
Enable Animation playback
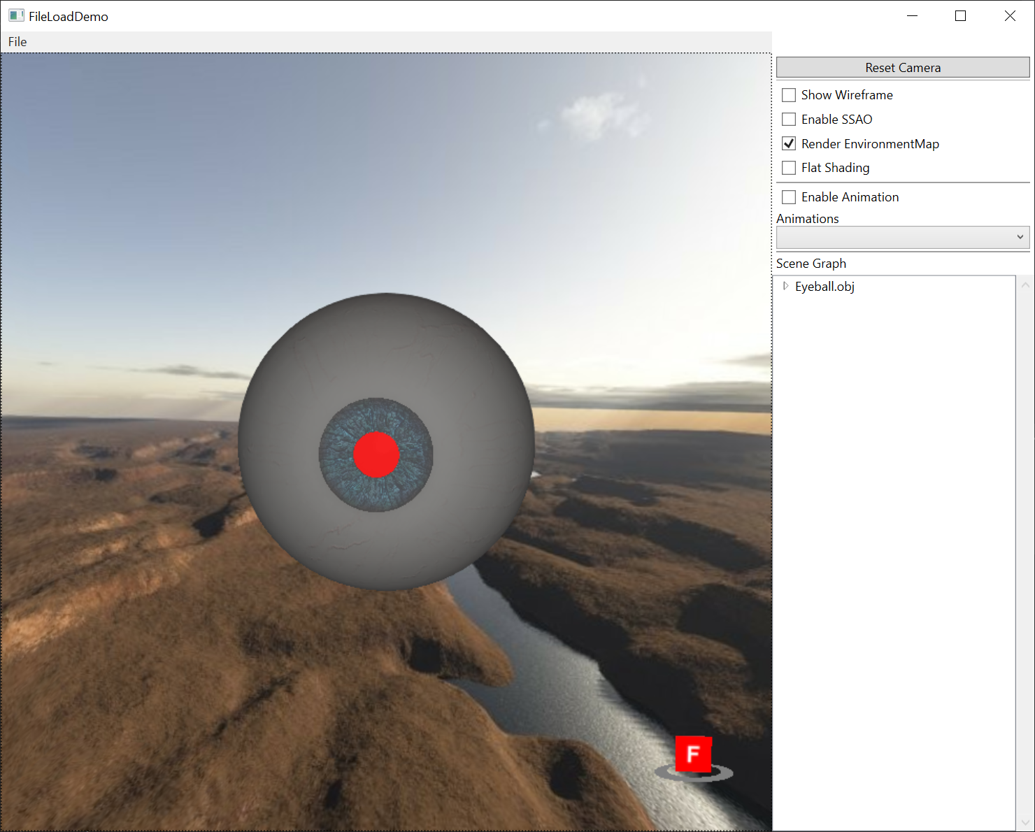click(788, 196)
